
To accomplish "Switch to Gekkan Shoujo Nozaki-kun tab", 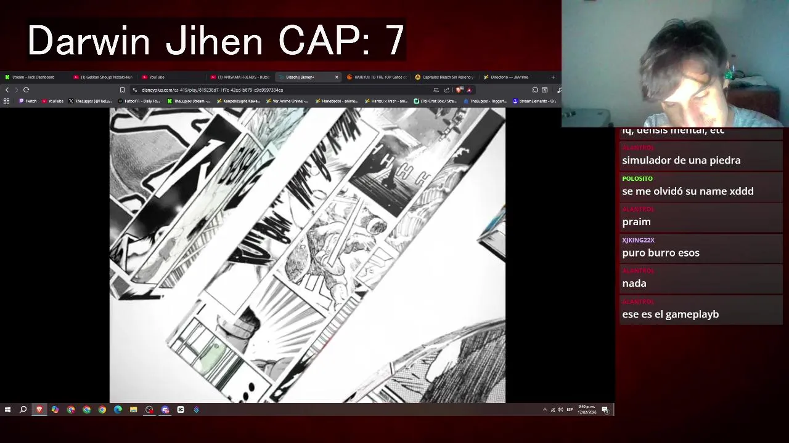I will point(103,77).
